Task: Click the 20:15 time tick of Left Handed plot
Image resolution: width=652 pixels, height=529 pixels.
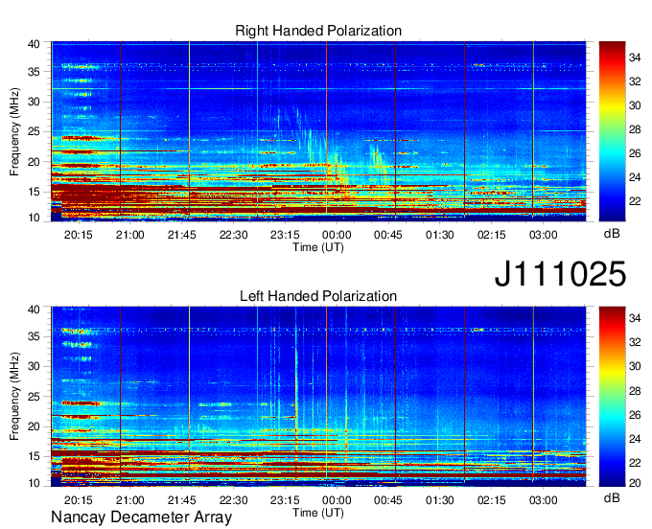Action: click(79, 500)
